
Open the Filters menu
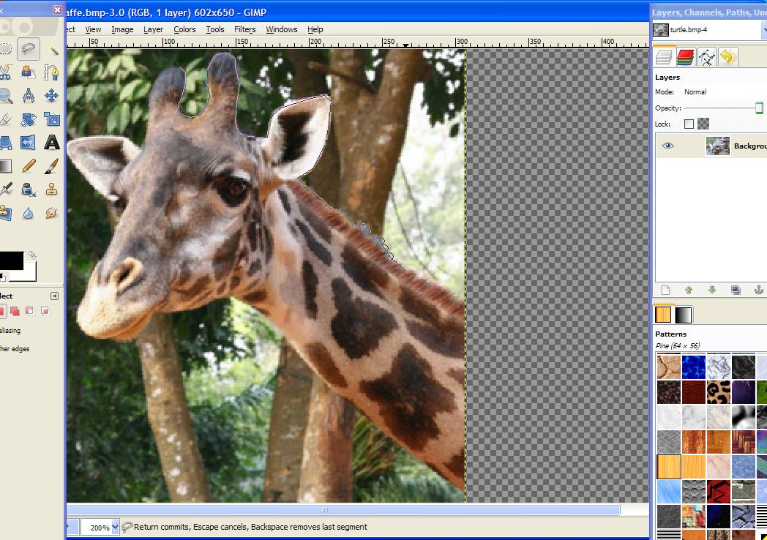tap(244, 29)
